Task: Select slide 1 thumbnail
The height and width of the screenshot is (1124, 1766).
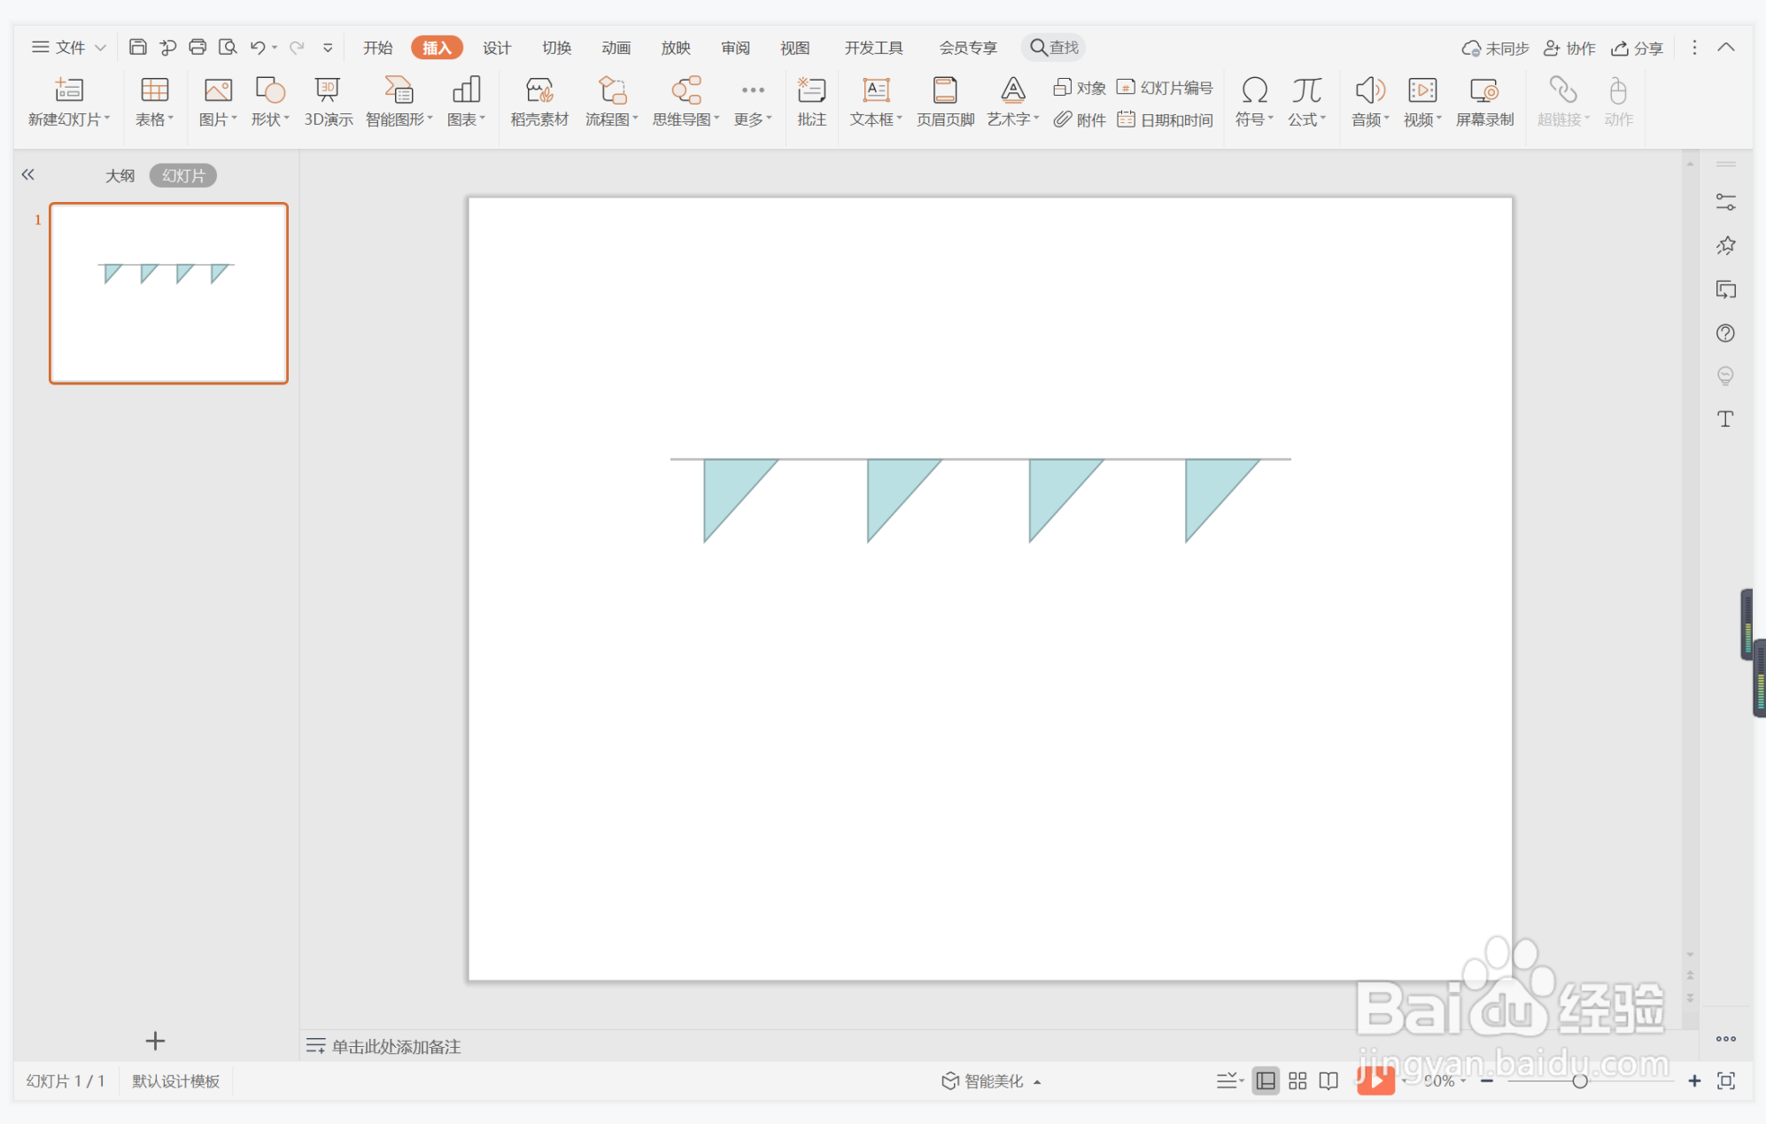Action: (168, 293)
